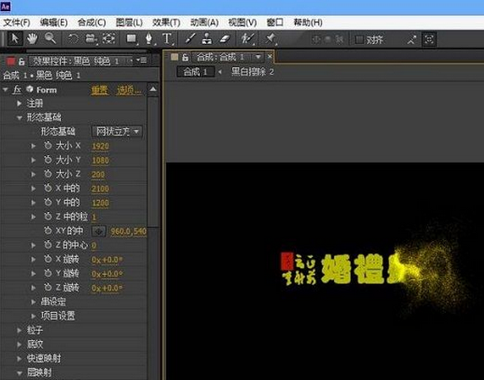484x380 pixels.
Task: Select the Rectangle mask tool
Action: pyautogui.click(x=131, y=39)
